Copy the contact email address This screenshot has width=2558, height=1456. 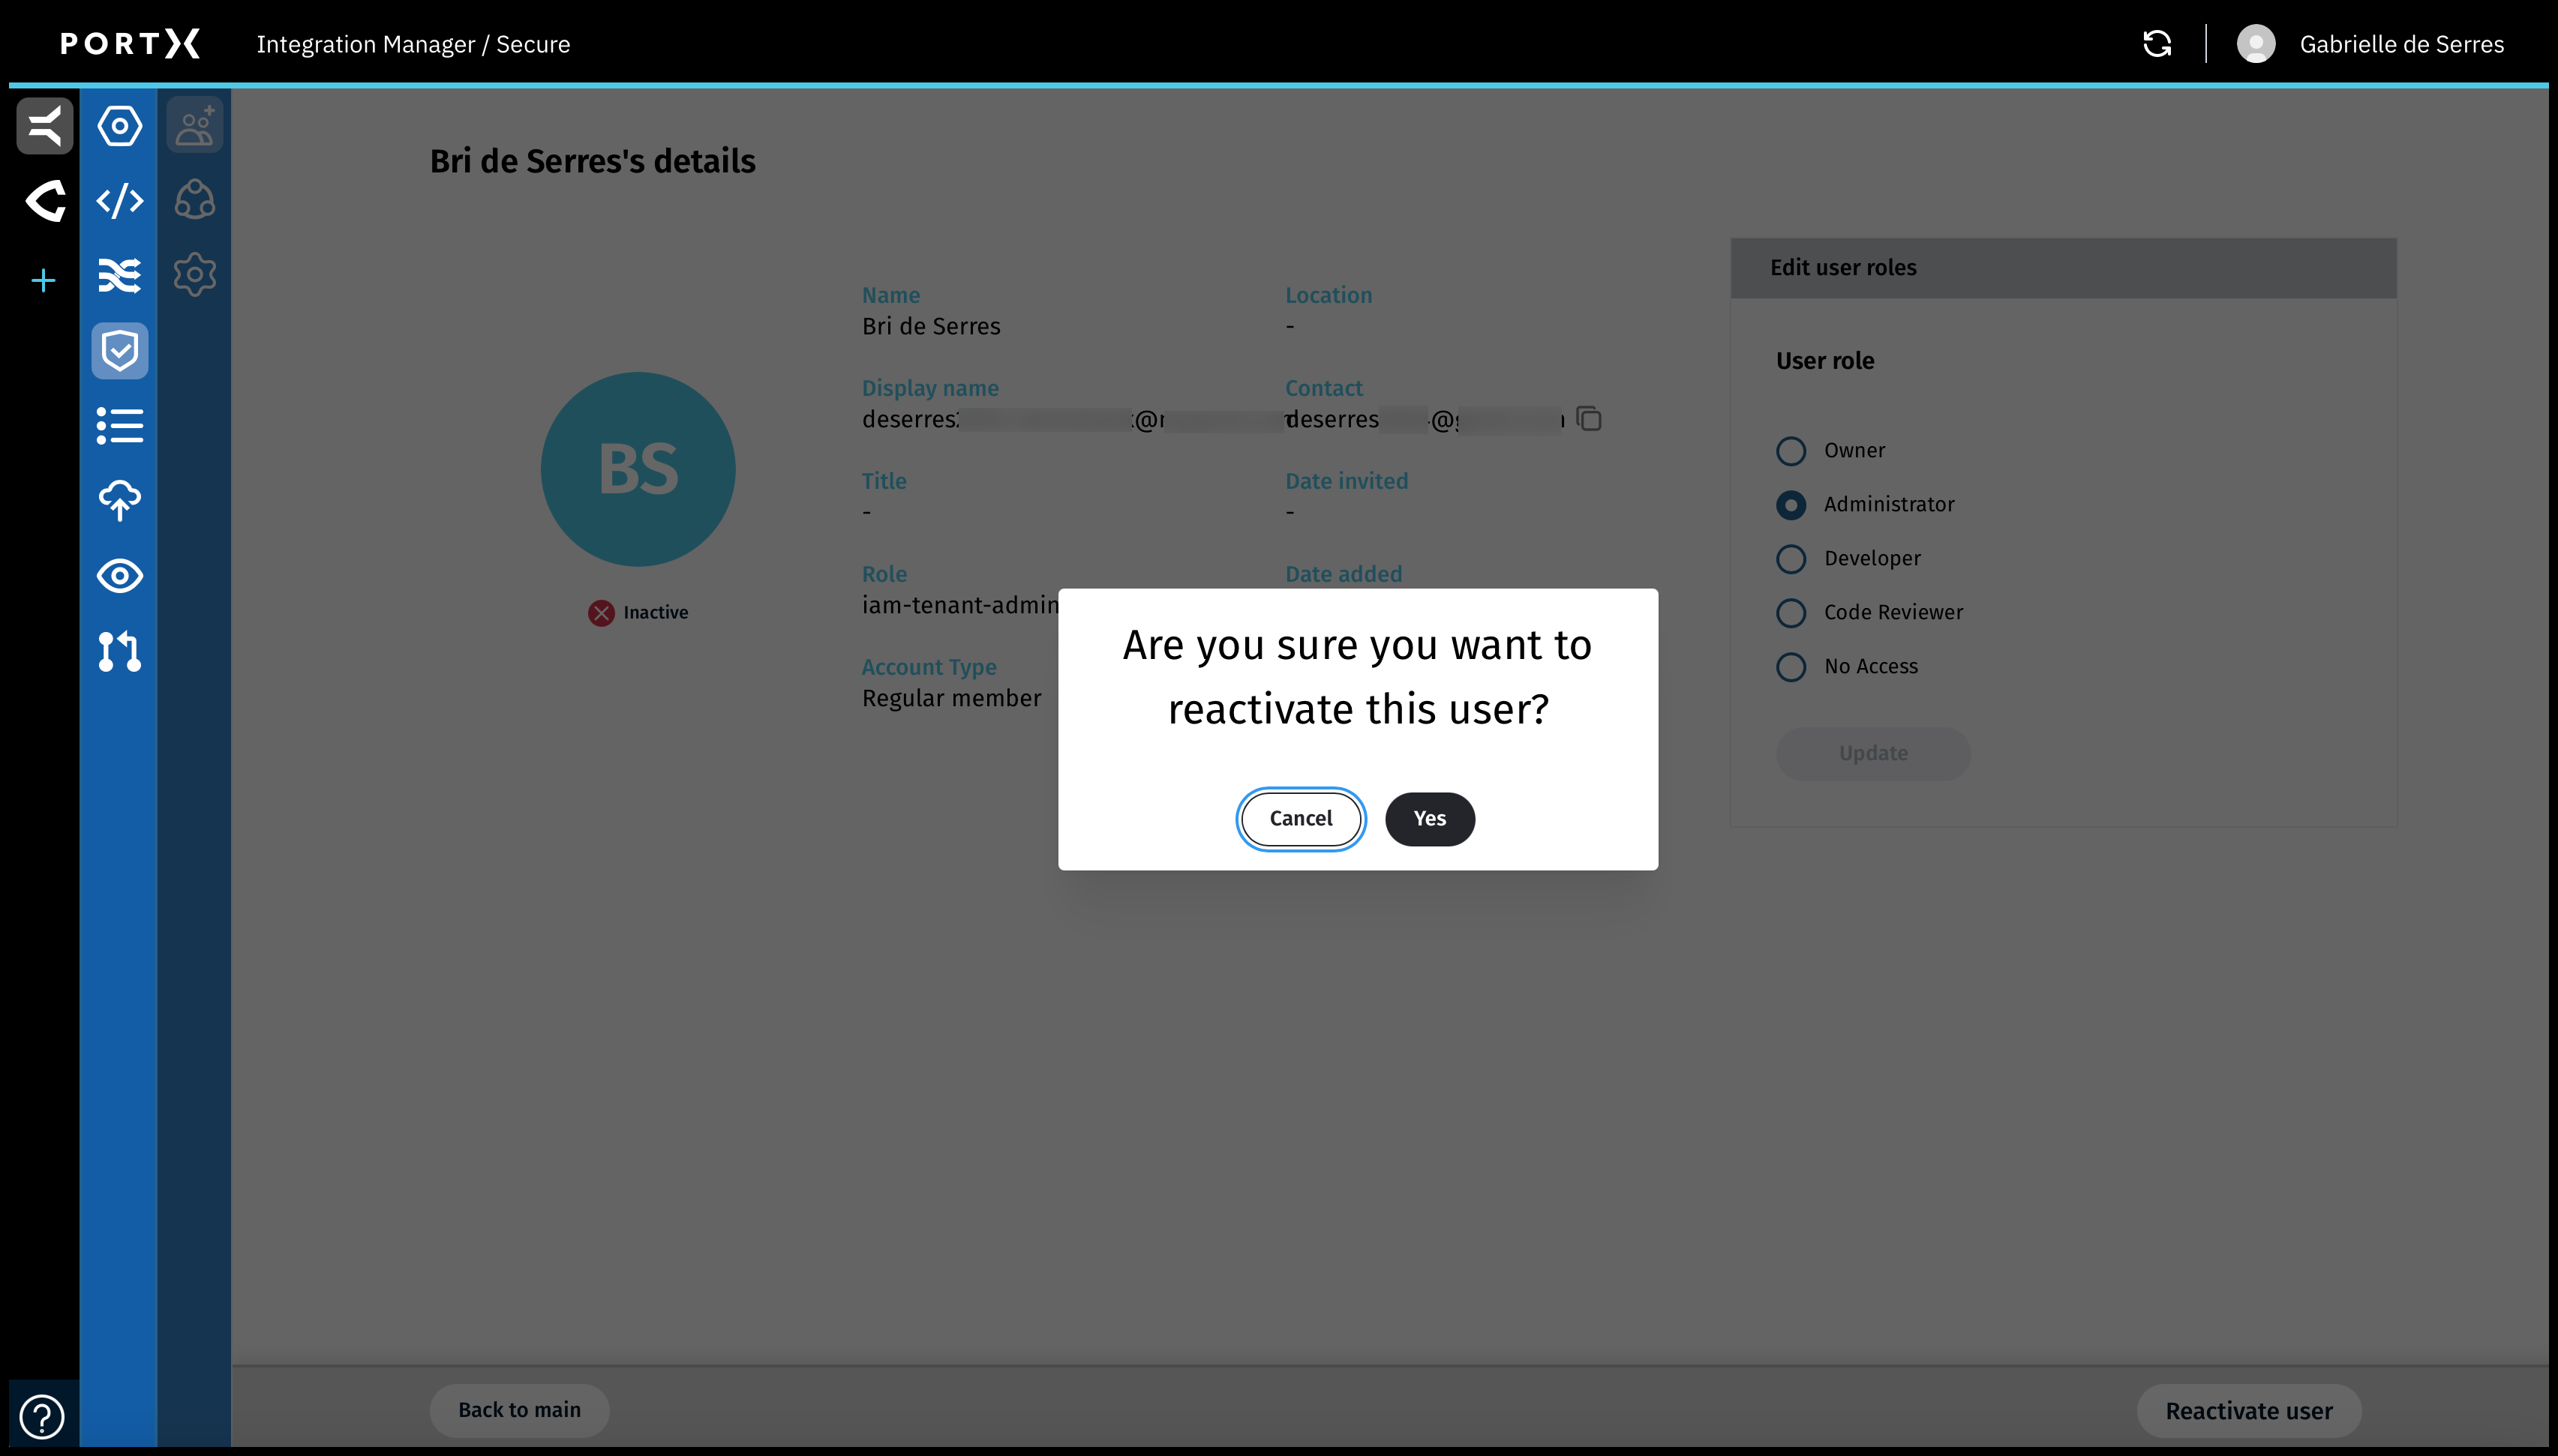(1589, 418)
